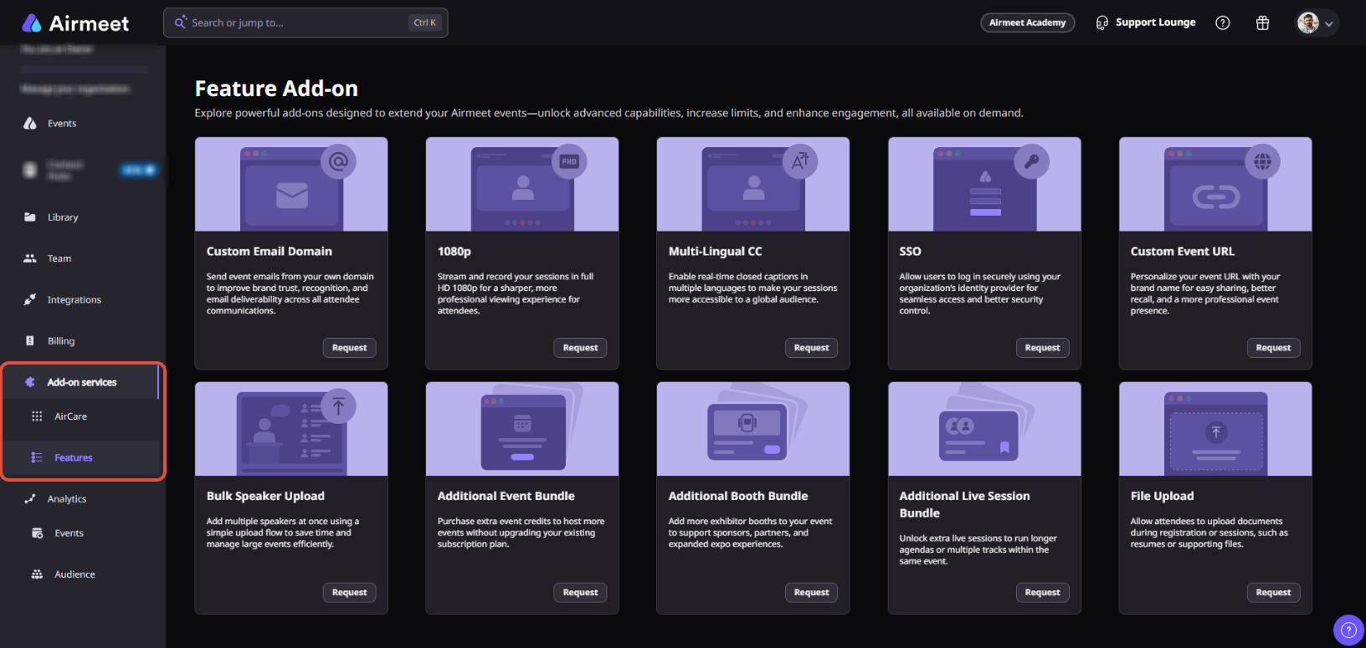
Task: Request the Additional Event Bundle add-on
Action: tap(580, 593)
